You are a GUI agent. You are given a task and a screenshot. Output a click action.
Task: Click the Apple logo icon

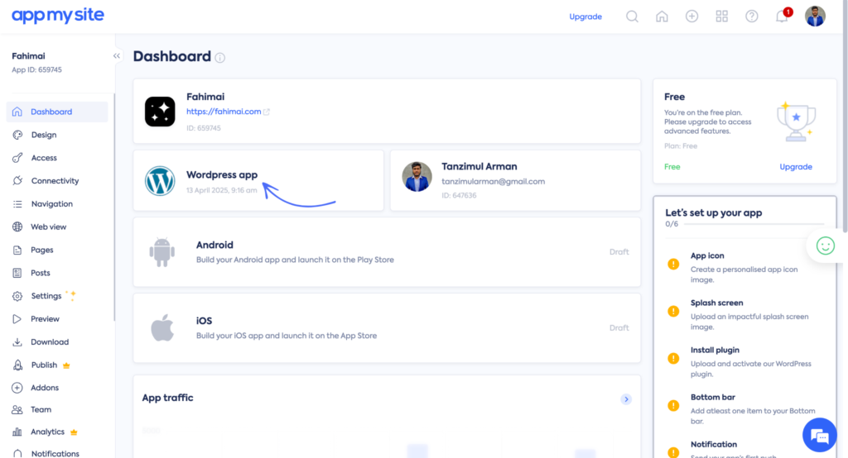(162, 327)
